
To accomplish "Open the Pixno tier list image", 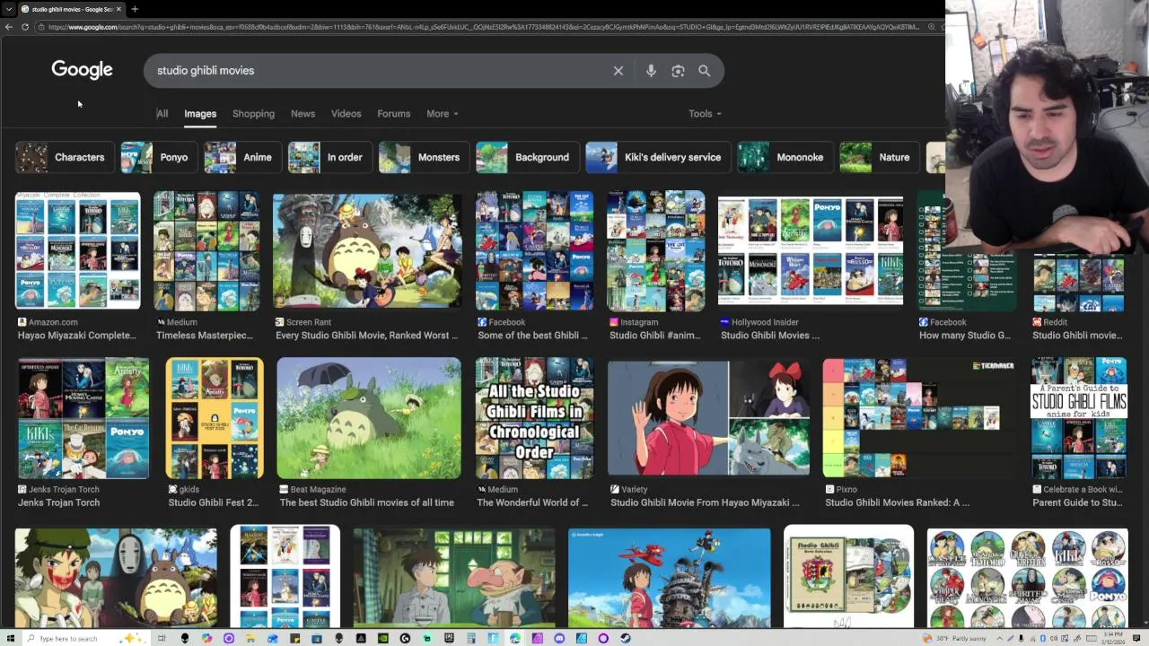I will [920, 418].
